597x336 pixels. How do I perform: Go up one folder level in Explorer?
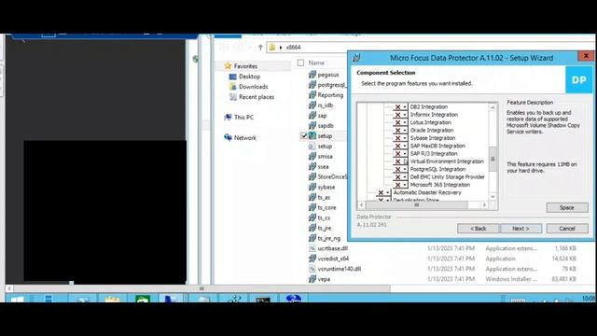[260, 48]
